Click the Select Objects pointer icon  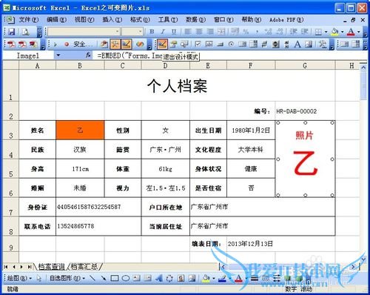39,279
